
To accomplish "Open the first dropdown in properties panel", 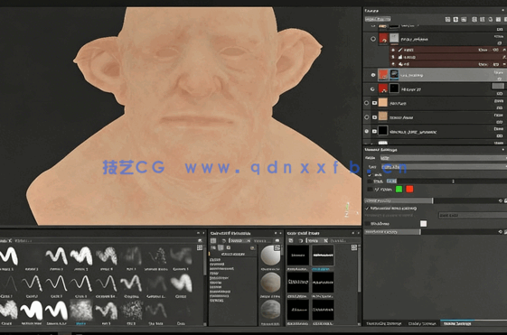I will coord(444,158).
